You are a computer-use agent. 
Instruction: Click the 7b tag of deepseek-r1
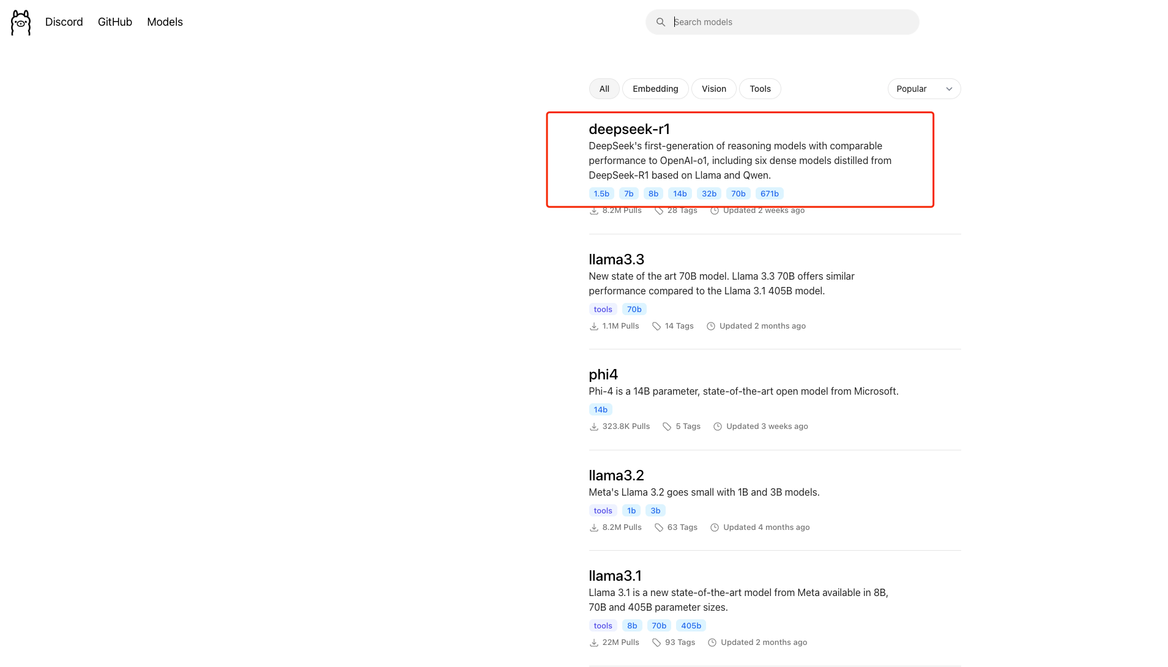(629, 194)
